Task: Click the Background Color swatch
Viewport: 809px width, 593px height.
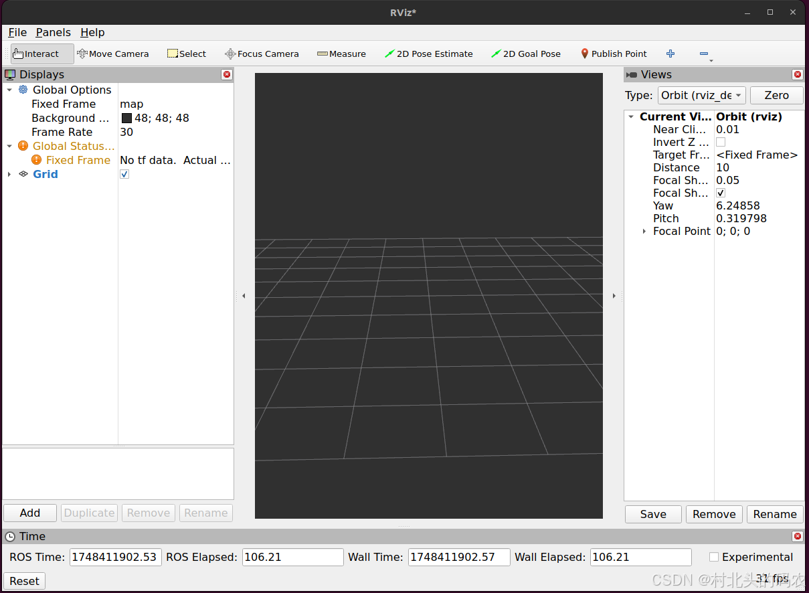Action: 126,118
